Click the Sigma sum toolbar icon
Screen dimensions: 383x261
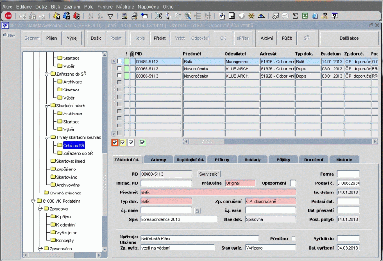pyautogui.click(x=295, y=16)
